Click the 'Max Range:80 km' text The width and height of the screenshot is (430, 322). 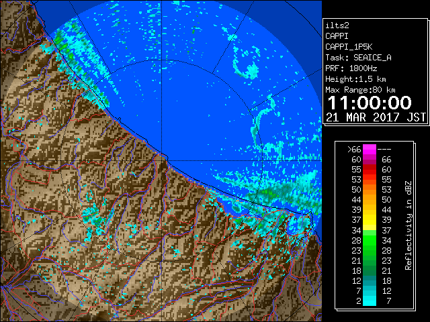[x=360, y=90]
